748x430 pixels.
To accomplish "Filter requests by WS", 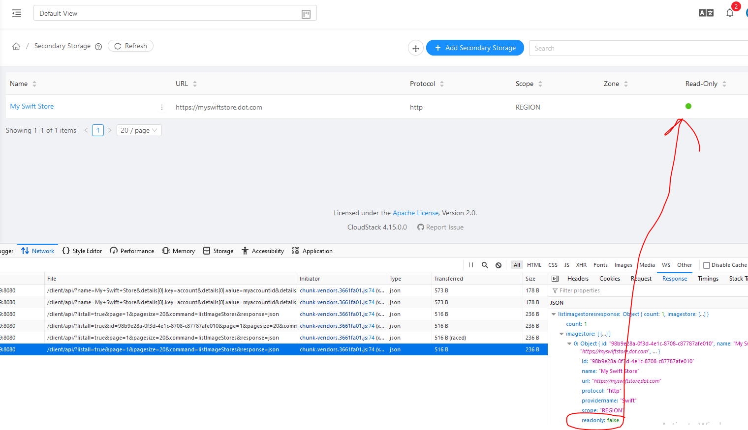I will pyautogui.click(x=666, y=265).
